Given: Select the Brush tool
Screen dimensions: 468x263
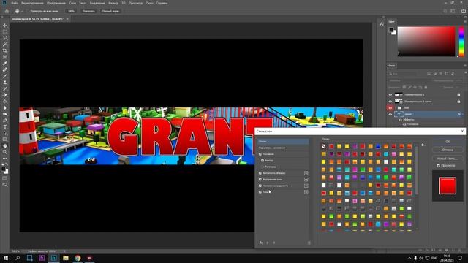Looking at the screenshot, I should (x=5, y=76).
